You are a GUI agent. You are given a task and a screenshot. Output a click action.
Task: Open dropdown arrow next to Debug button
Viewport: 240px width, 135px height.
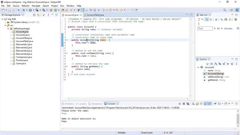(x=27, y=10)
